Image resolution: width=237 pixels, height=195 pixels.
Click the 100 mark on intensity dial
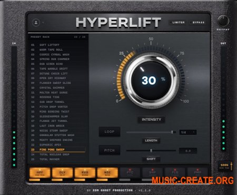coord(186,101)
